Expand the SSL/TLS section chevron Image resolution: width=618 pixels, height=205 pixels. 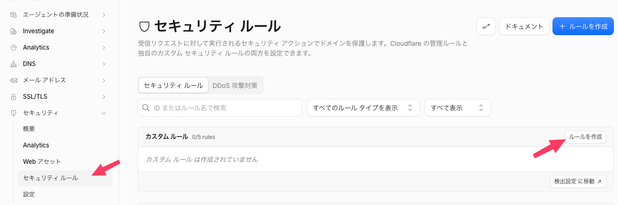pyautogui.click(x=104, y=96)
